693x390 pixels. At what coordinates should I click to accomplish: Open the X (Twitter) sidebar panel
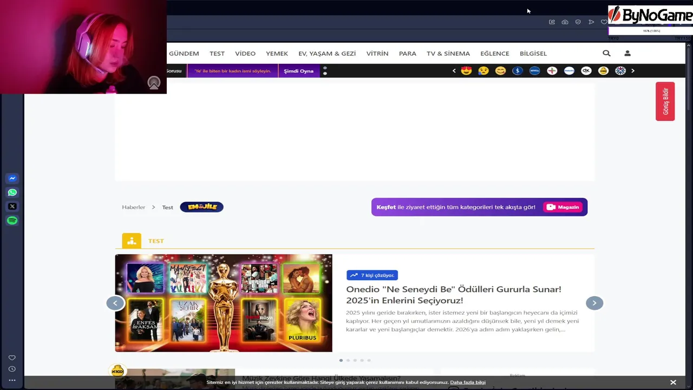(x=12, y=206)
